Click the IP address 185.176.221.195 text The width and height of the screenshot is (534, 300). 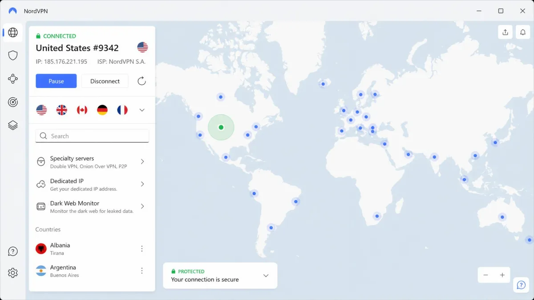[x=61, y=62]
